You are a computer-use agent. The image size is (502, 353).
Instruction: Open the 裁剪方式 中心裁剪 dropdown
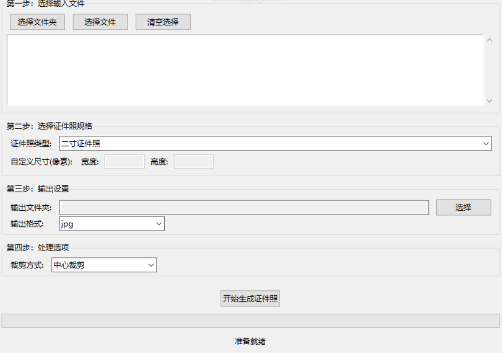click(x=104, y=265)
